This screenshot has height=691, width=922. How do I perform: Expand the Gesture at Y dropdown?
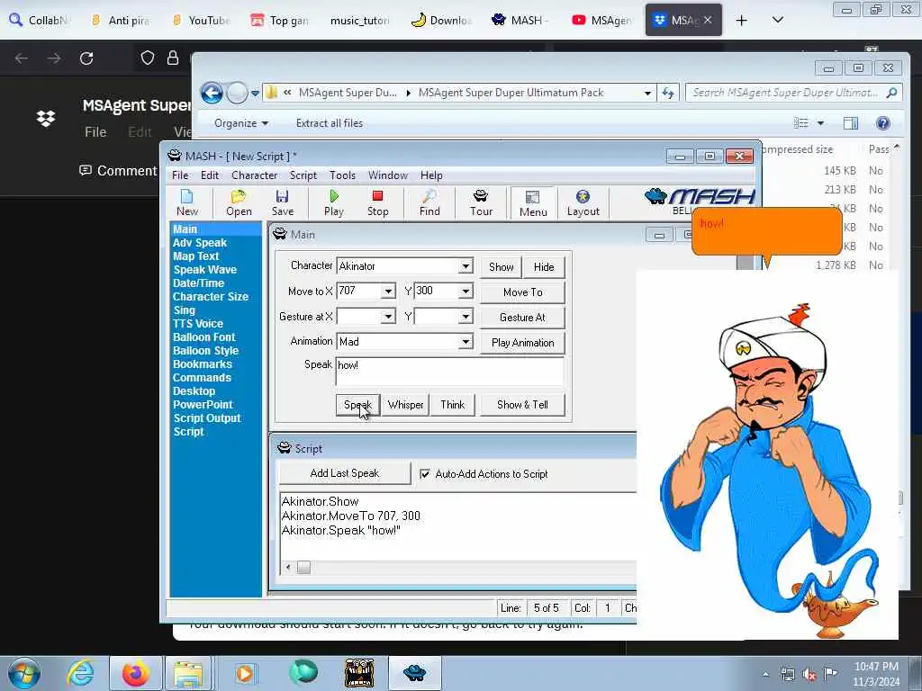[466, 317]
